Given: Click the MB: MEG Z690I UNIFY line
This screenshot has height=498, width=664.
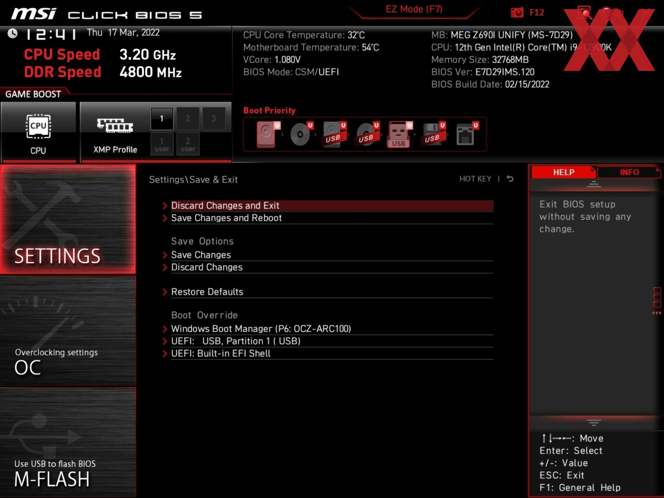Looking at the screenshot, I should tap(502, 35).
